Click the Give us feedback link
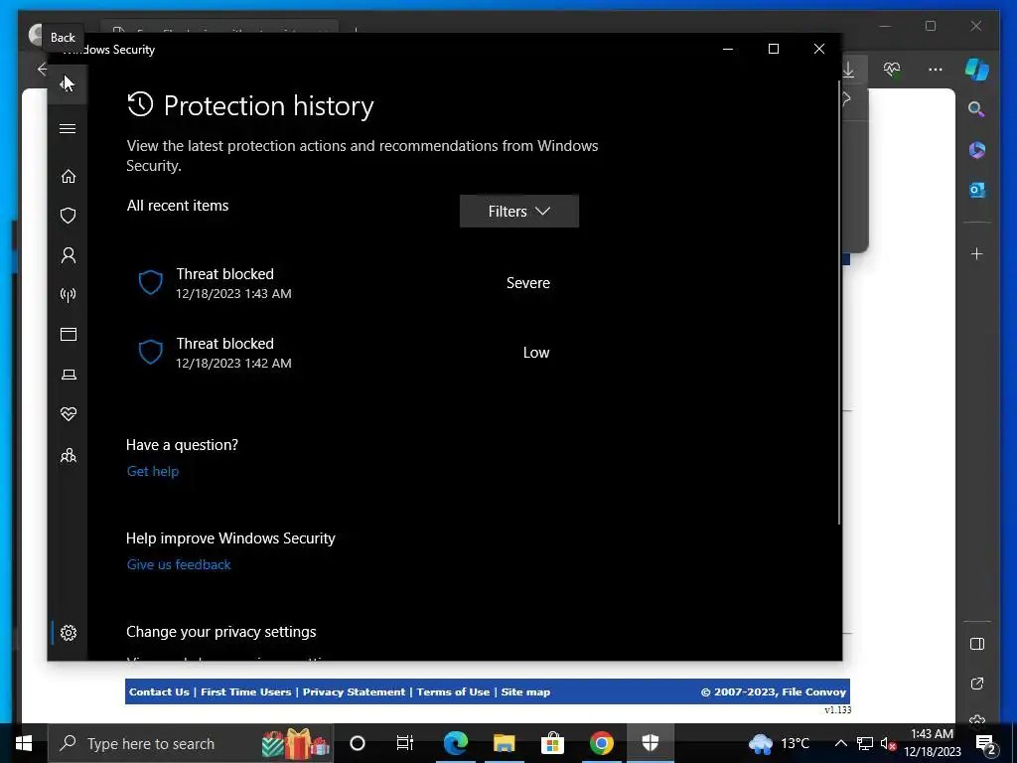This screenshot has width=1017, height=763. [x=179, y=565]
